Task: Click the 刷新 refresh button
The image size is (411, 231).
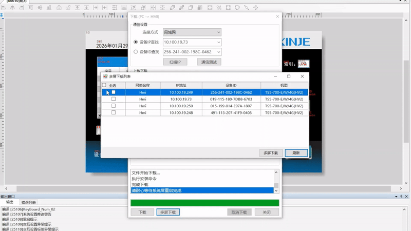Action: tap(296, 153)
